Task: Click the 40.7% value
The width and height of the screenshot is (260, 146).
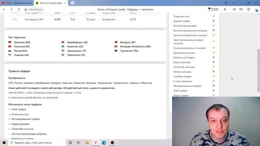Action: [x=133, y=19]
